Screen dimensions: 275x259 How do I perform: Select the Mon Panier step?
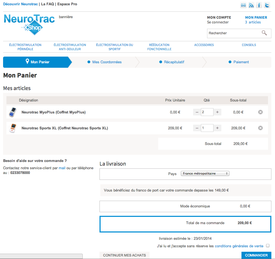click(x=37, y=62)
